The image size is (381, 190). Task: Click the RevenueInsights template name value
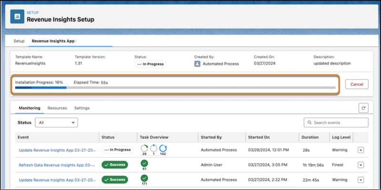(30, 64)
